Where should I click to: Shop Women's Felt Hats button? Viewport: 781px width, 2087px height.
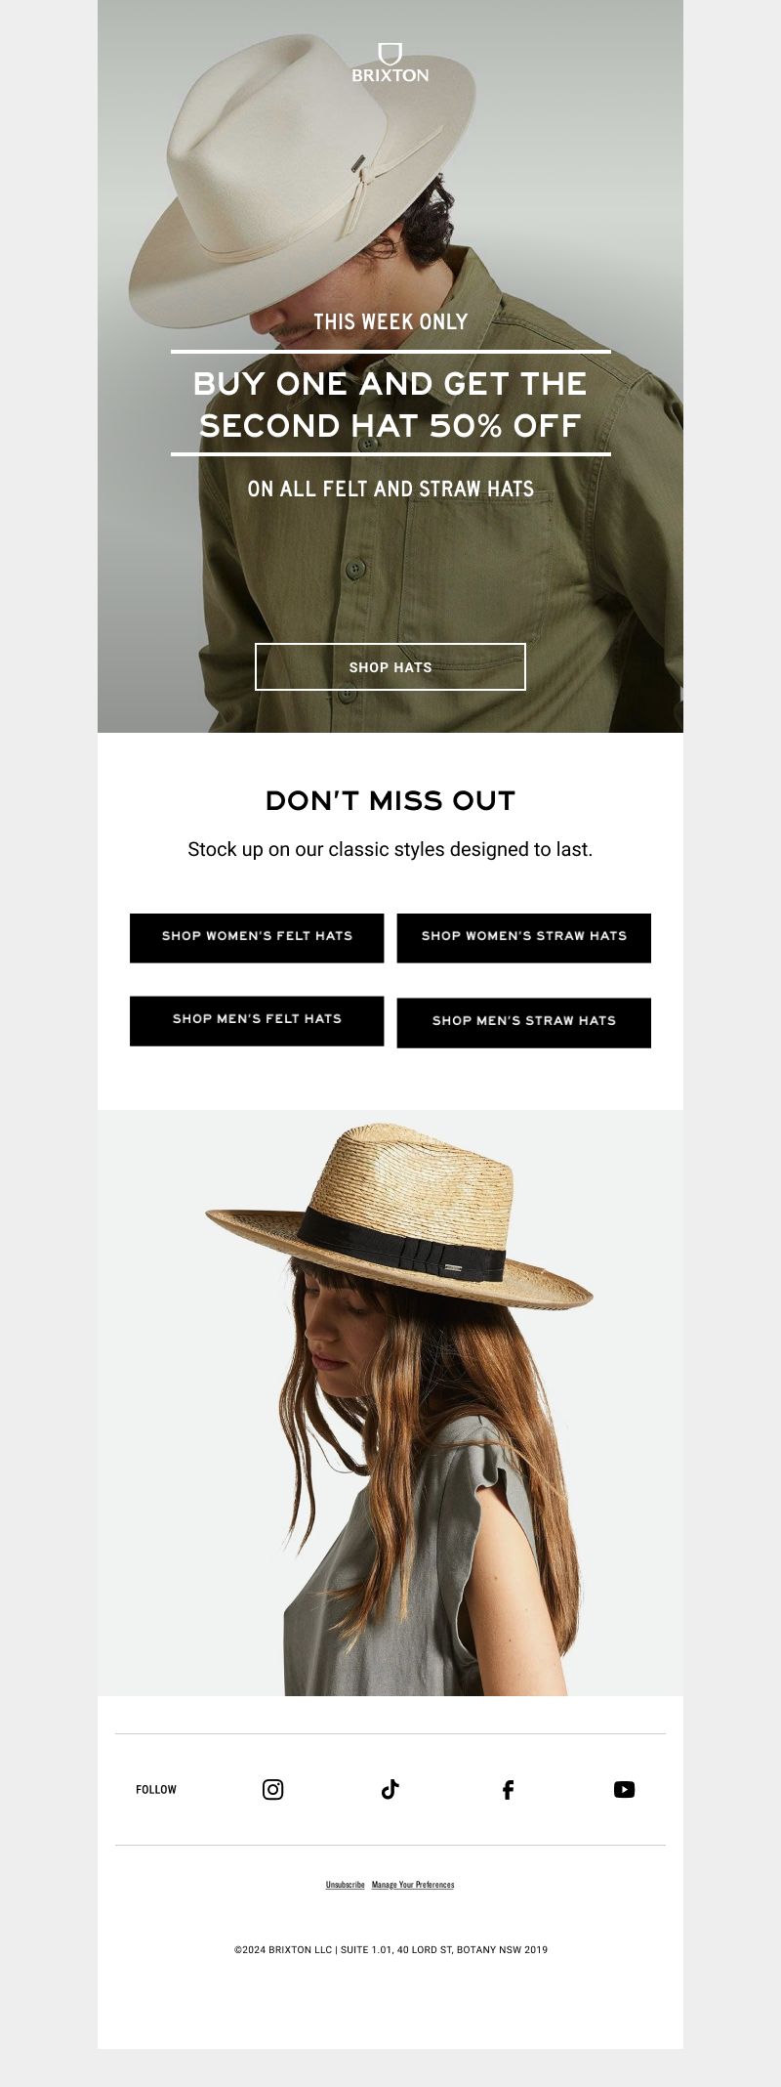[x=257, y=938]
